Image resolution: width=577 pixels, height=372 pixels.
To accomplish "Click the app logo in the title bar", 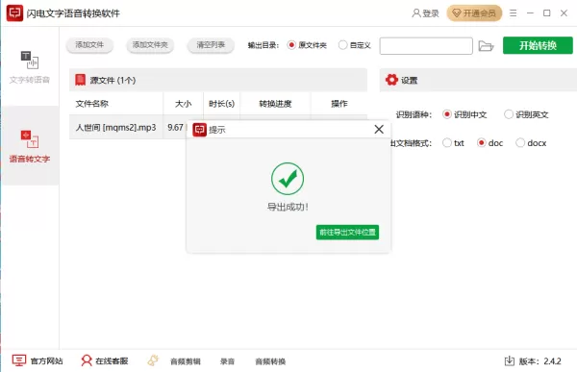I will point(14,13).
